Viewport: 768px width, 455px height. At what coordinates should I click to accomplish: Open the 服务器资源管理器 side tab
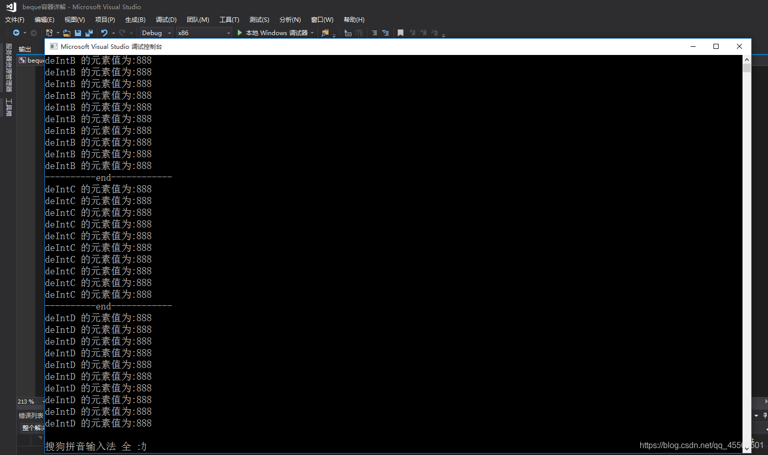[9, 68]
